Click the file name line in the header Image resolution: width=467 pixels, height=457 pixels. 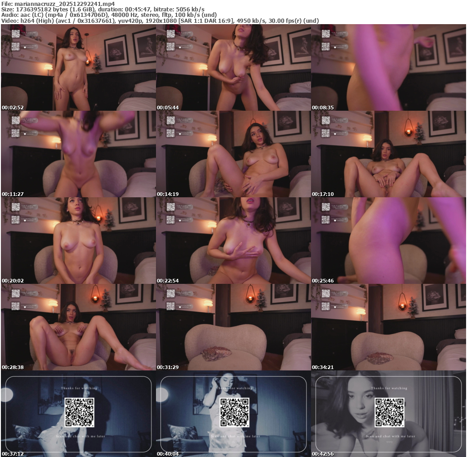pos(58,4)
